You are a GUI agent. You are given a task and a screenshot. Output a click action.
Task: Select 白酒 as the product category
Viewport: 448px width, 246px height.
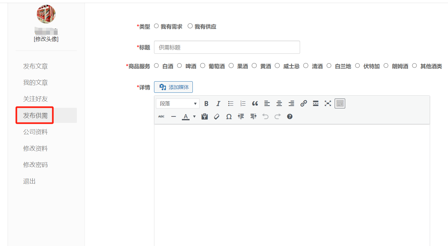(x=156, y=66)
